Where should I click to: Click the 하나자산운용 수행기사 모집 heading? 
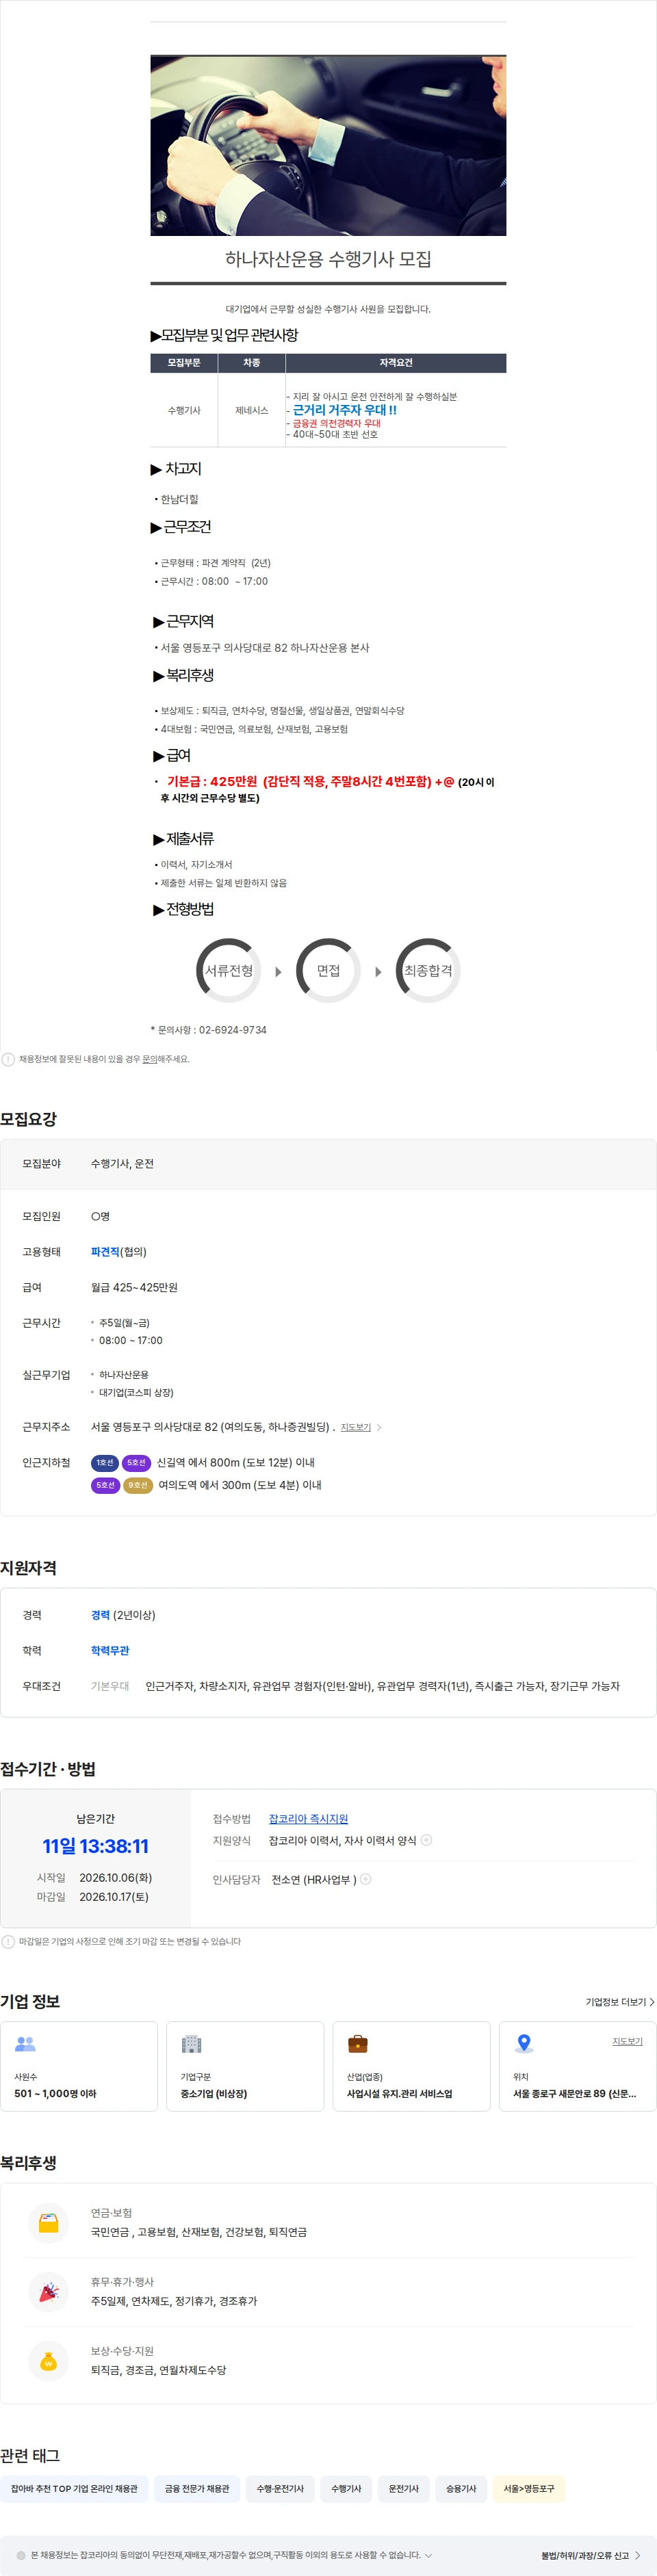[328, 260]
